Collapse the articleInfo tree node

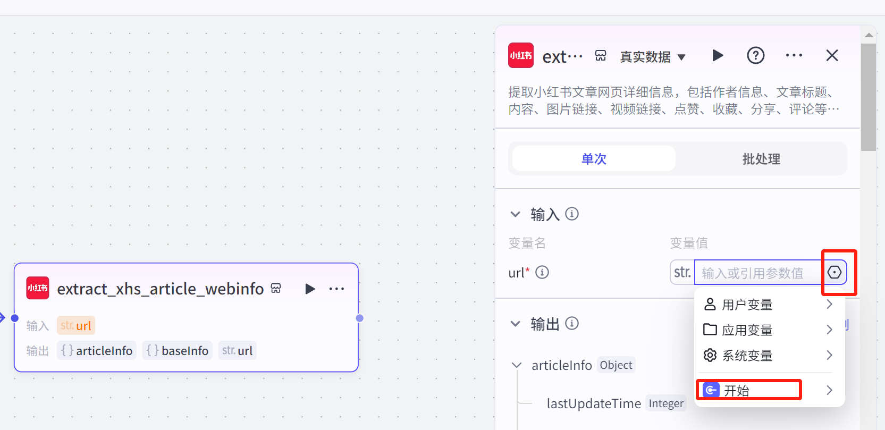click(516, 365)
